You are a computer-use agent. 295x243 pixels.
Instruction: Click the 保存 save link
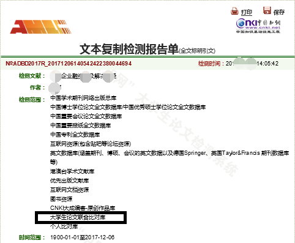pos(279,12)
